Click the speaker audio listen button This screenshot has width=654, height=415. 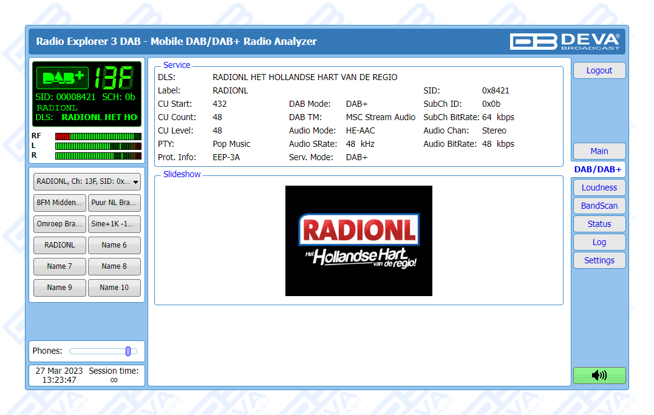point(599,375)
